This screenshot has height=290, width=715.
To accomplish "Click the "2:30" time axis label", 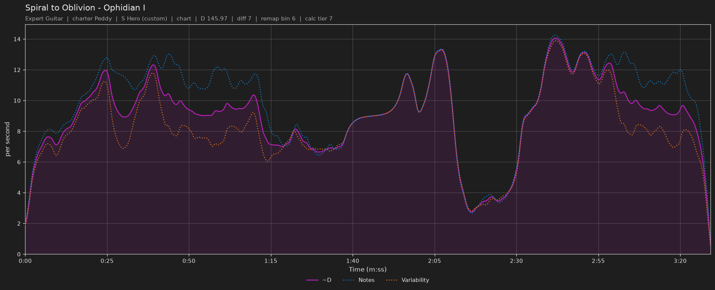I will pos(516,261).
